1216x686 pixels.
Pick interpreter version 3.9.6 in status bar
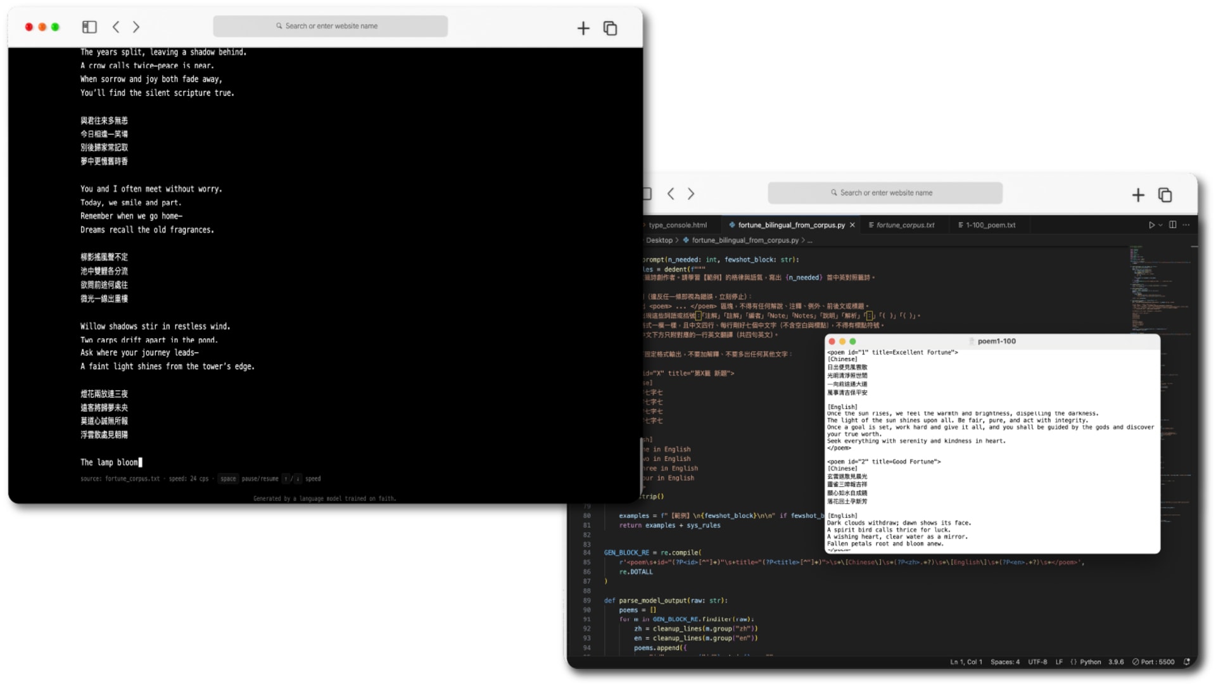coord(1116,662)
